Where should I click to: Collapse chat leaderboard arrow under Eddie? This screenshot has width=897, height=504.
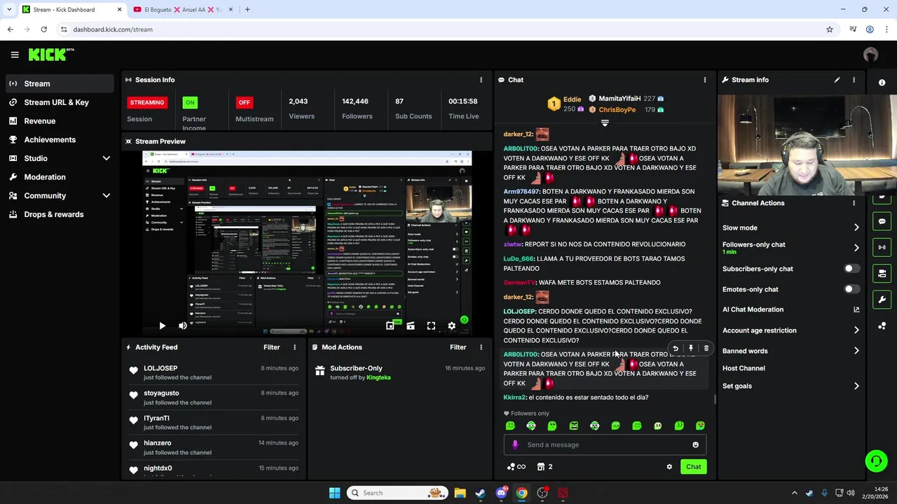tap(605, 123)
